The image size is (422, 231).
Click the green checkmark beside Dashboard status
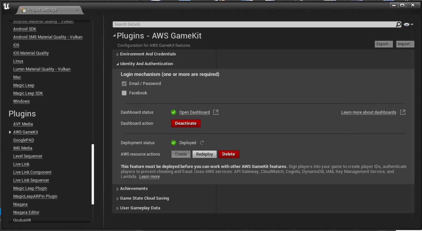(174, 112)
